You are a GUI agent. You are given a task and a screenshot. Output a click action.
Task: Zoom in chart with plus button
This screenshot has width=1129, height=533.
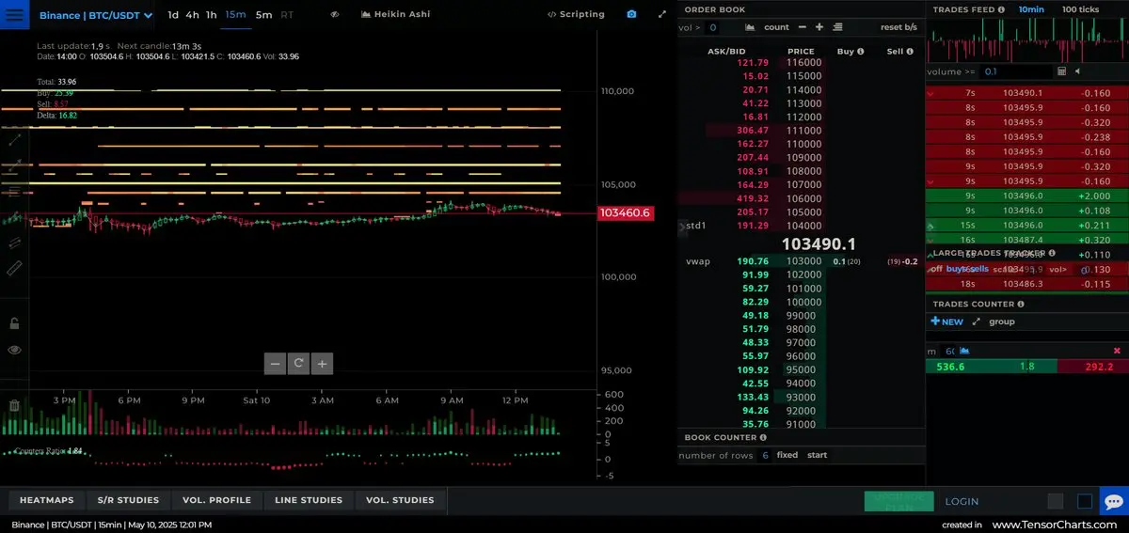pos(322,364)
